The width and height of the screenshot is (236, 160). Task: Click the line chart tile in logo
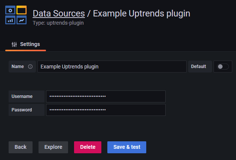[22, 20]
